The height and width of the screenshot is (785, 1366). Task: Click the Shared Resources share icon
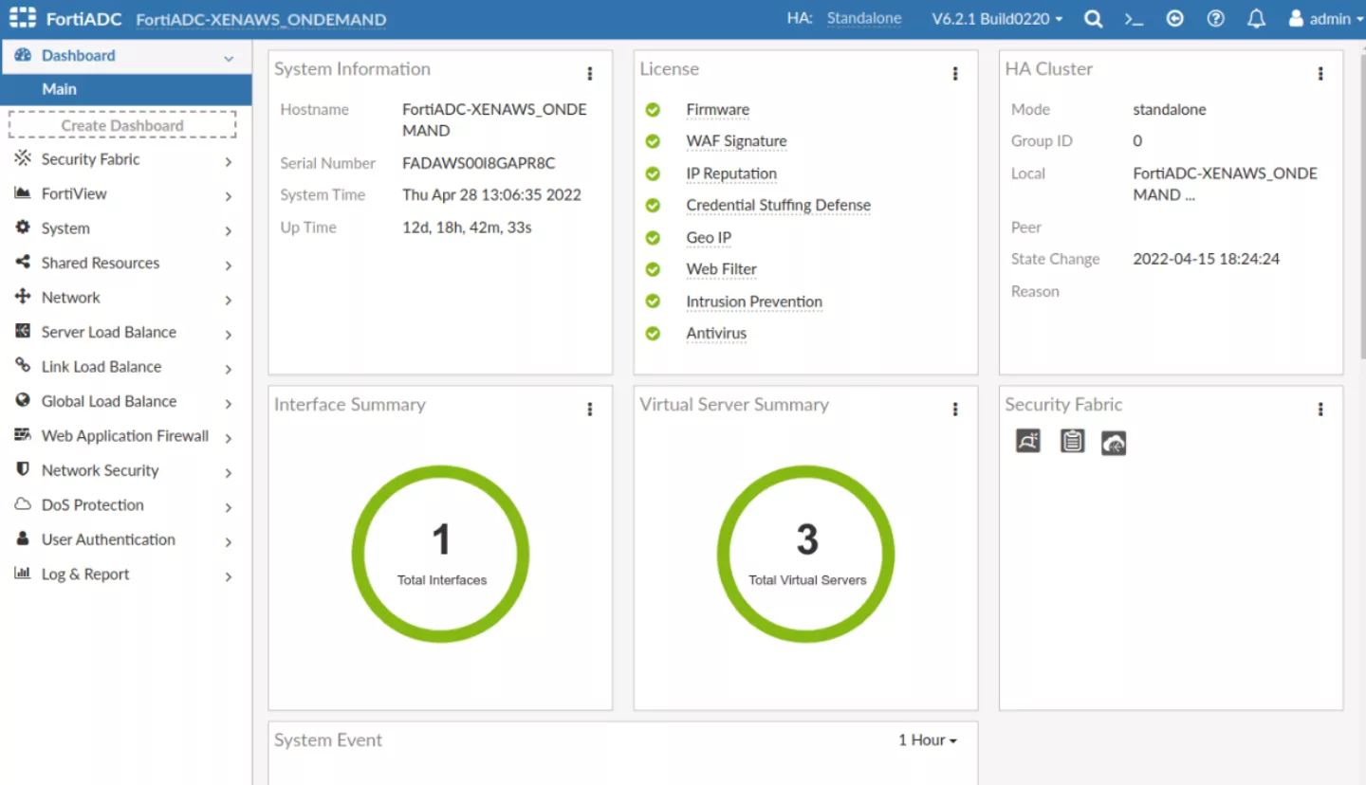pyautogui.click(x=23, y=262)
